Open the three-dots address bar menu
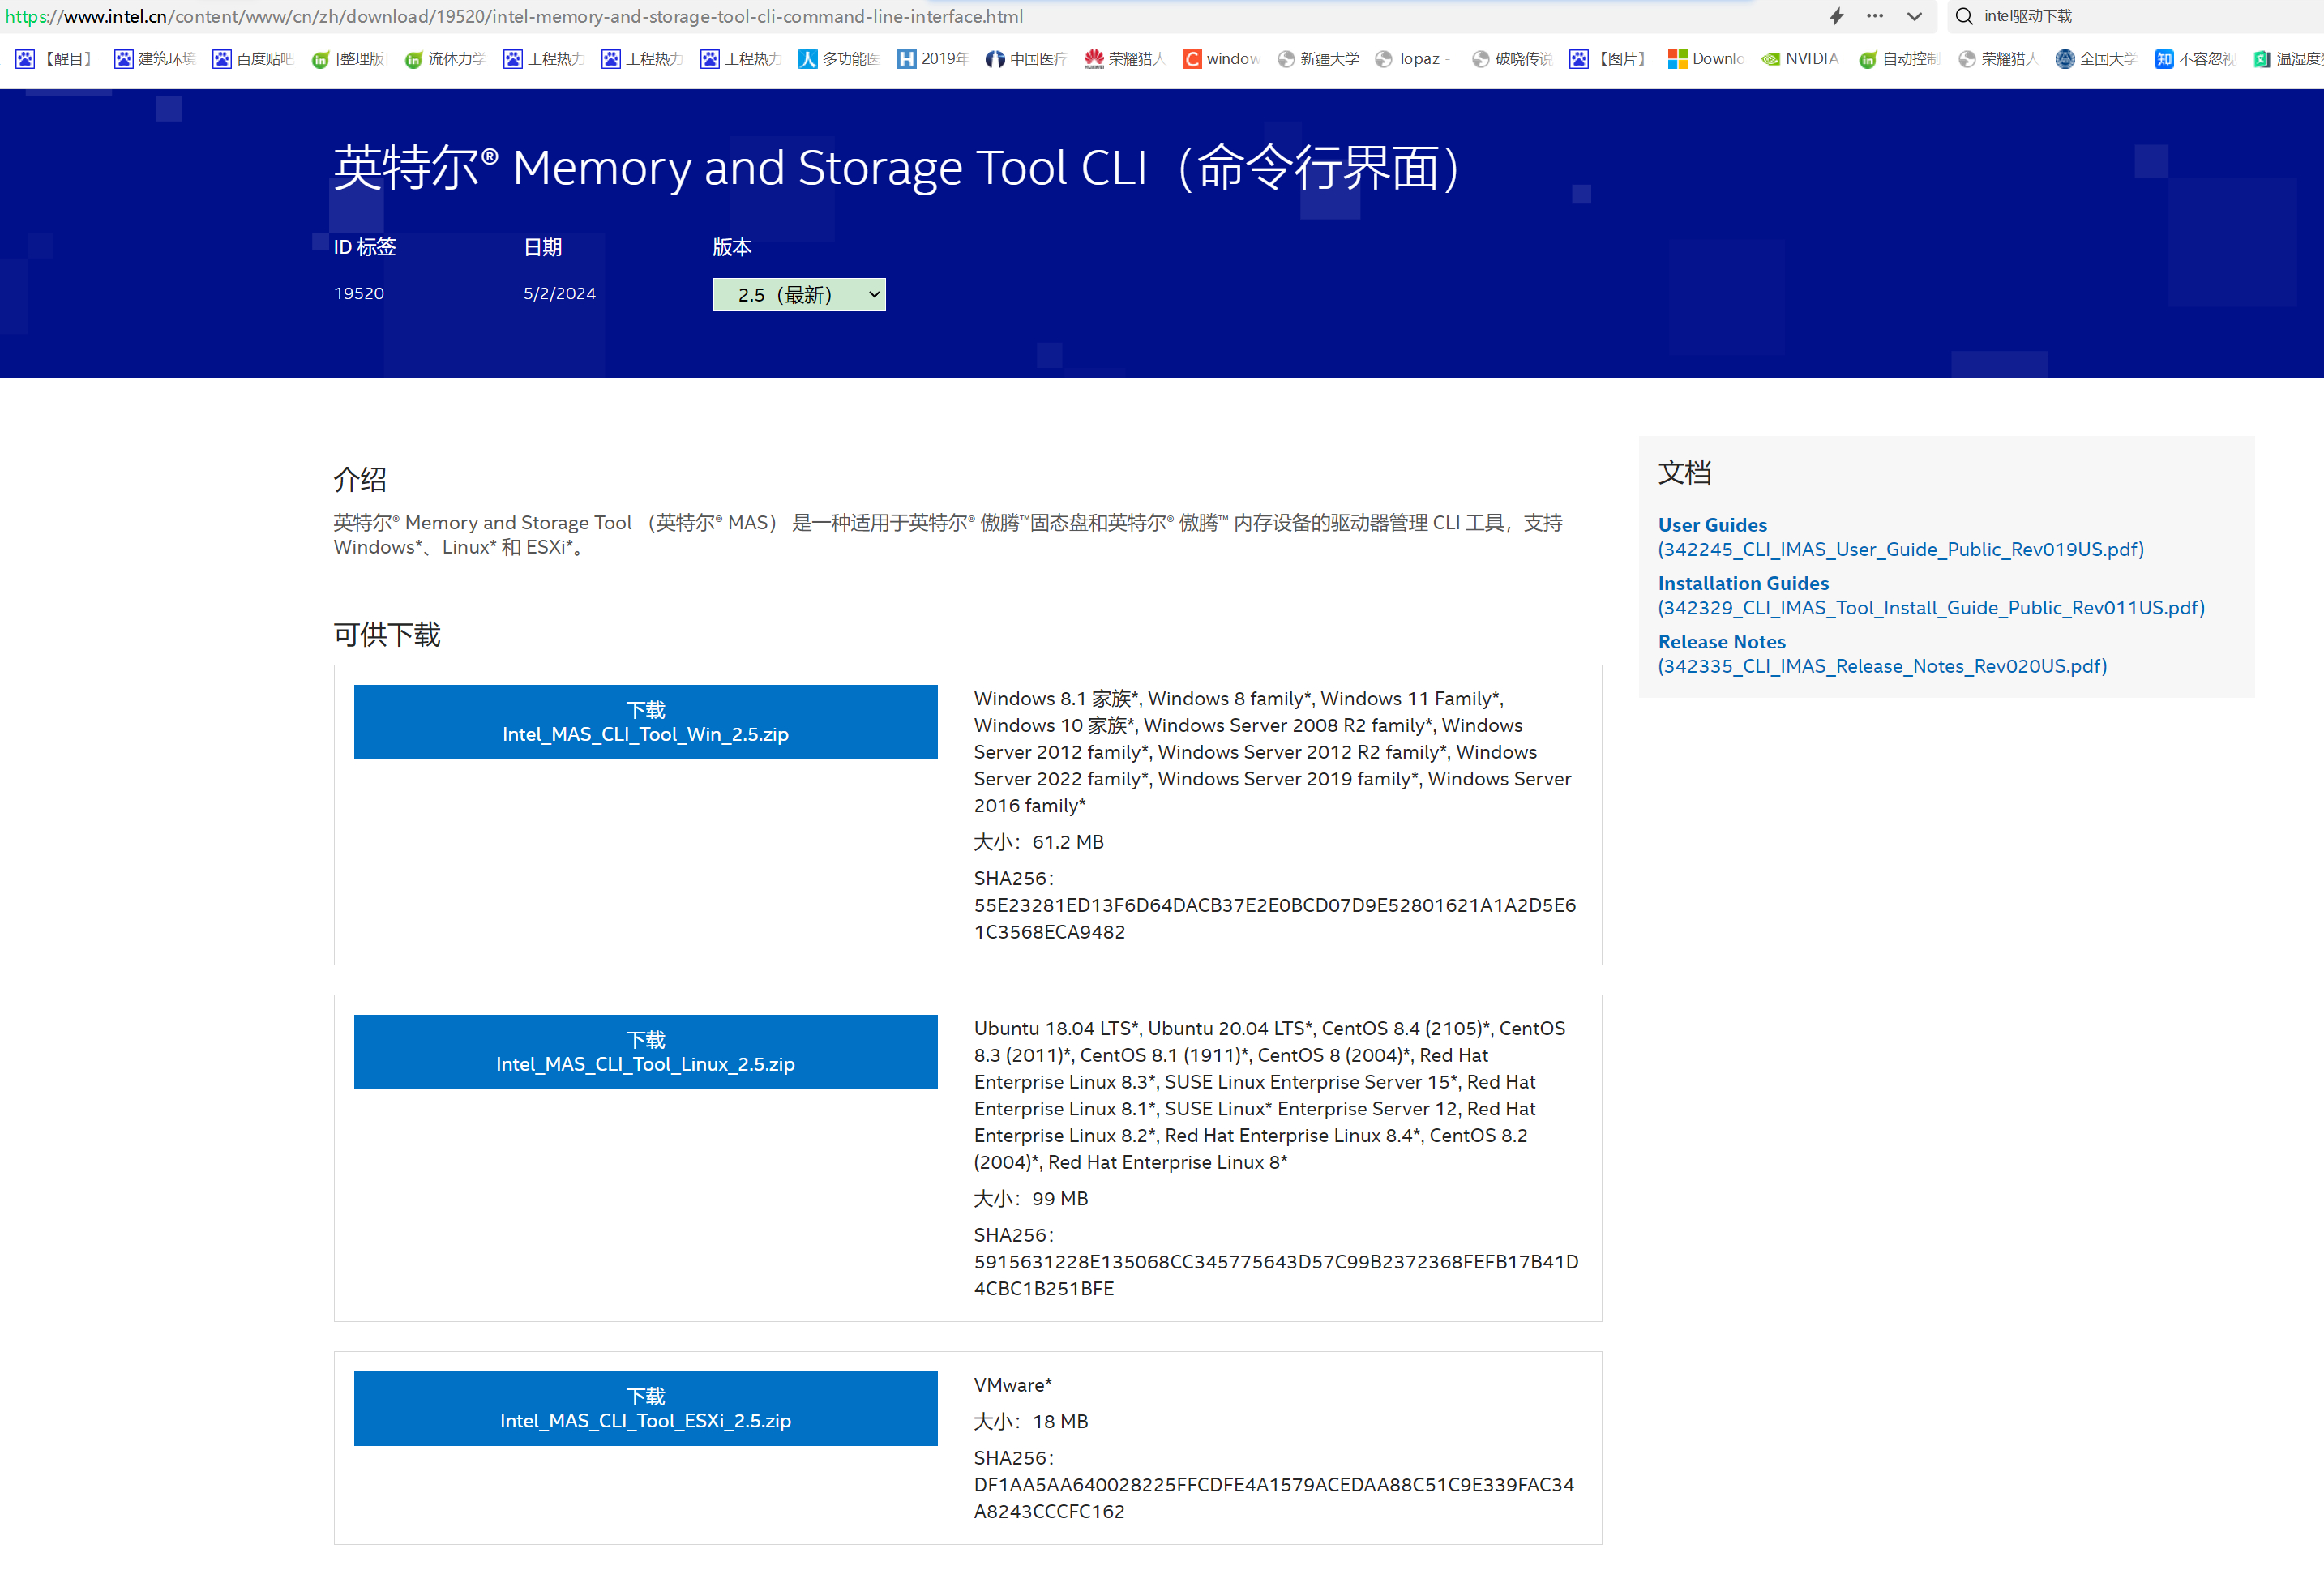This screenshot has width=2324, height=1570. (x=1875, y=16)
